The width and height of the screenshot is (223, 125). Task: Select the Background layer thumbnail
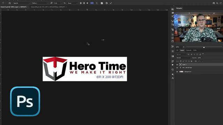click(x=181, y=72)
